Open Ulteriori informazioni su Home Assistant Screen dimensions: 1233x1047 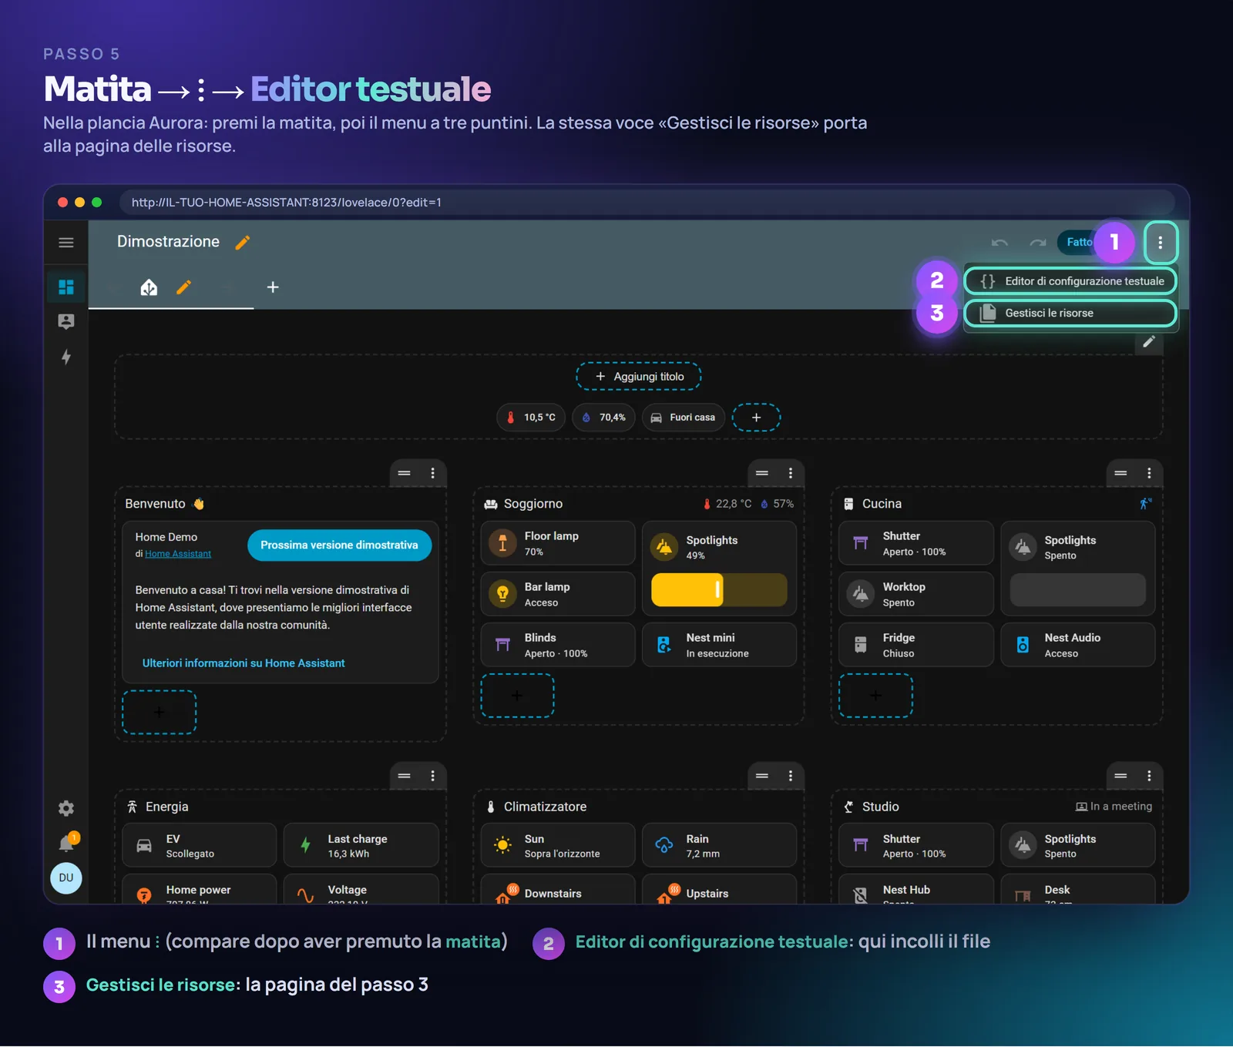pos(244,663)
